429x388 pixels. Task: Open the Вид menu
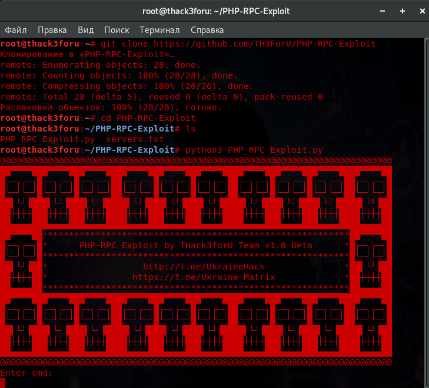pos(86,30)
